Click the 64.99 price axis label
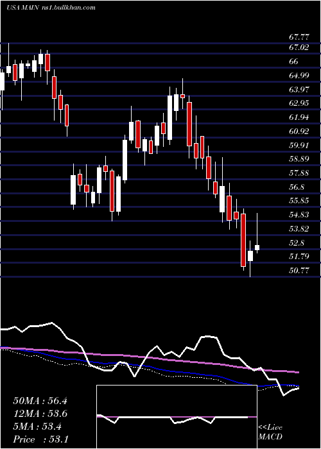 [299, 76]
